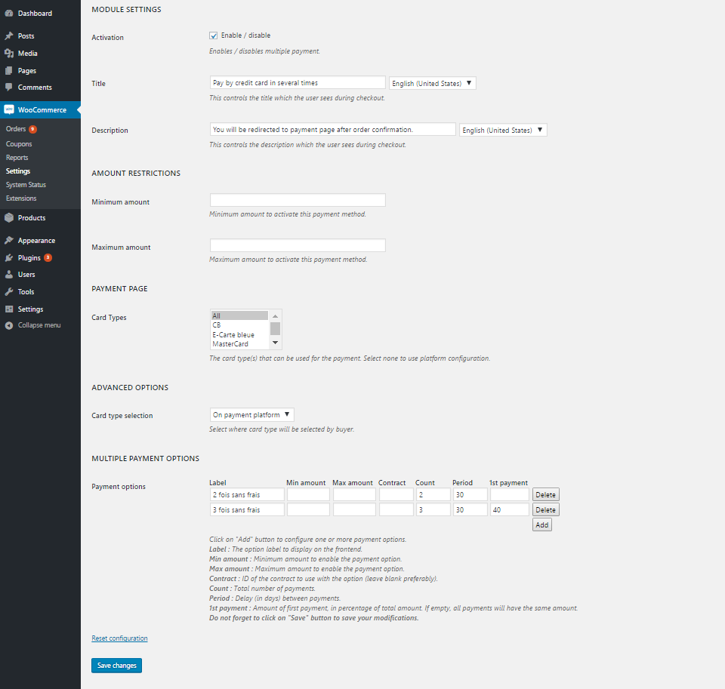Viewport: 725px width, 689px height.
Task: Click the Add payment option button
Action: [542, 525]
